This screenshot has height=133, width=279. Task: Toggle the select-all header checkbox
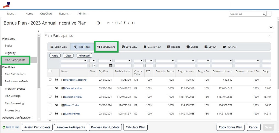50,71
